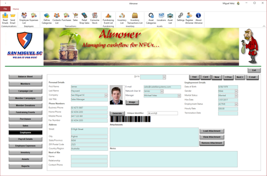Open the Fundraising Event List icon
267x176 pixels.
tap(108, 18)
